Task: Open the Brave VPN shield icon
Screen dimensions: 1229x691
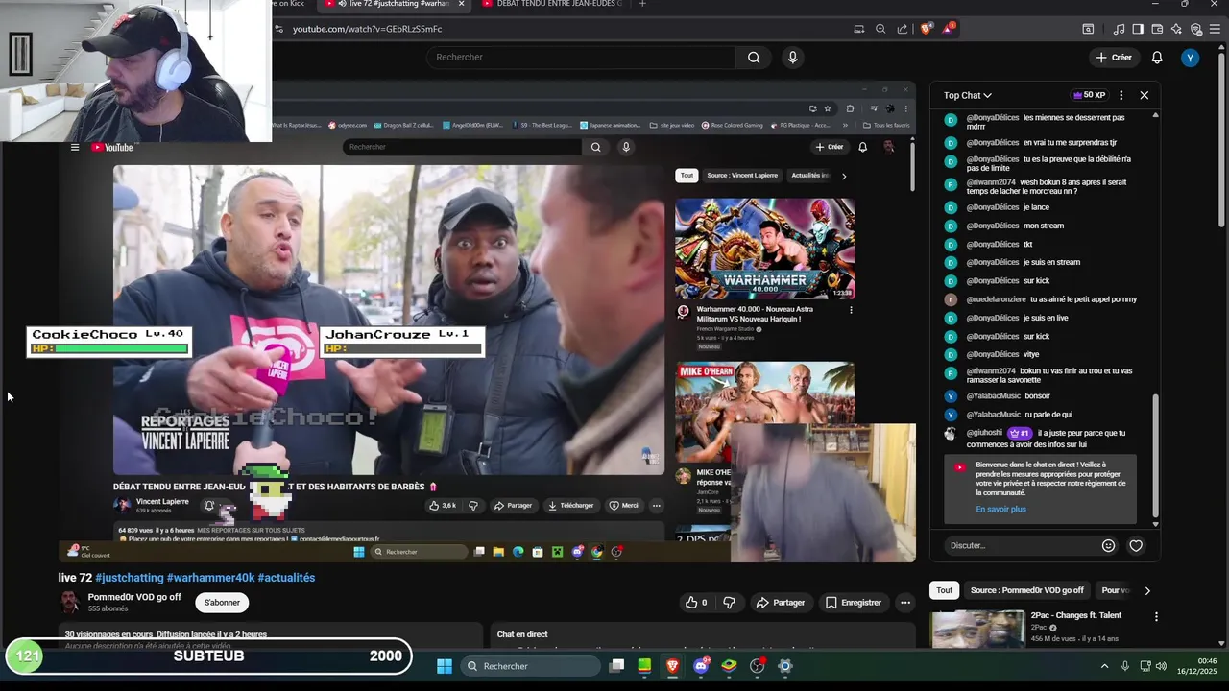Action: [x=1195, y=29]
